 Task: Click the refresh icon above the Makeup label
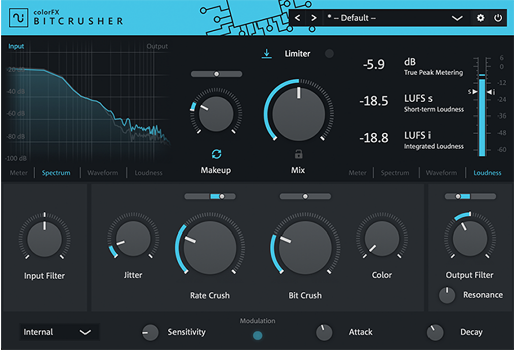(x=216, y=155)
